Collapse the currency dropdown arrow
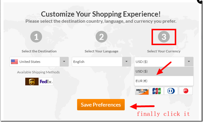 [x=189, y=62]
